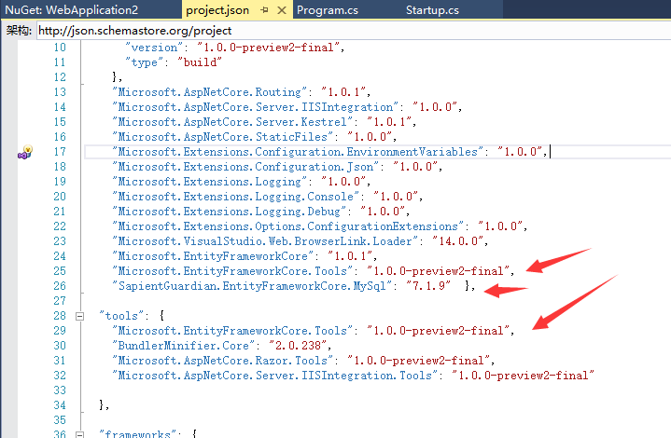Screen dimensions: 671x438
Task: Switch to NuGet: WebApplication2 tab
Action: click(72, 10)
